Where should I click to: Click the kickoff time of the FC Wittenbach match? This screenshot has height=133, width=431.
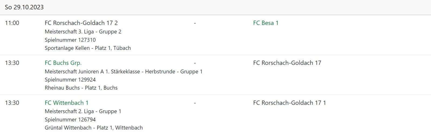(x=12, y=103)
